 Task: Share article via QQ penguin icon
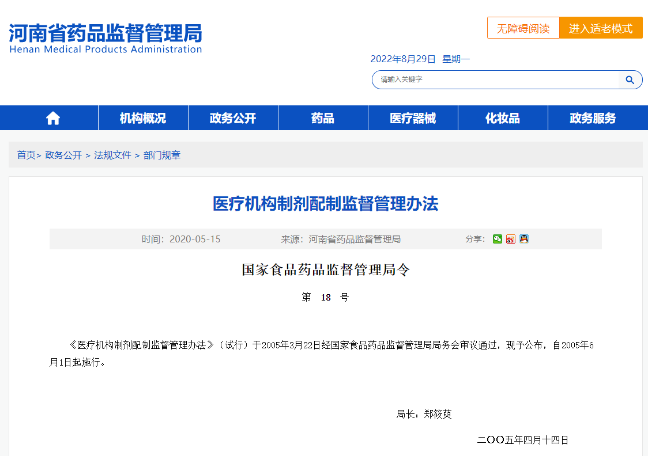[x=523, y=239]
